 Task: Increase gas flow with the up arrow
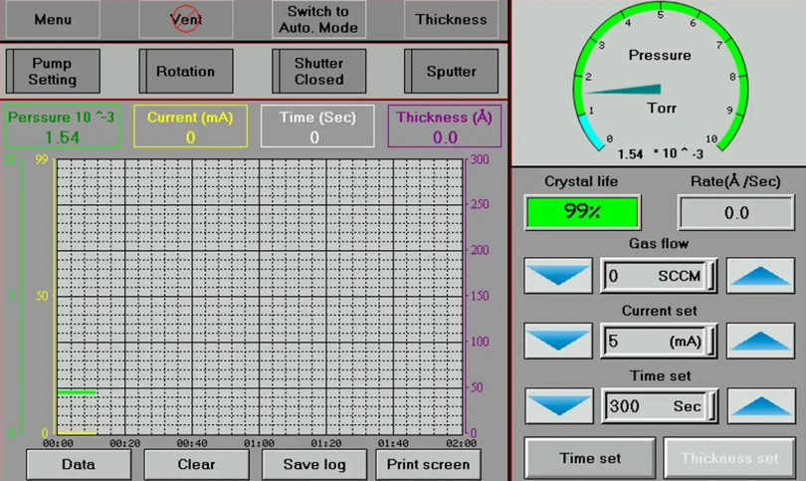tap(760, 276)
